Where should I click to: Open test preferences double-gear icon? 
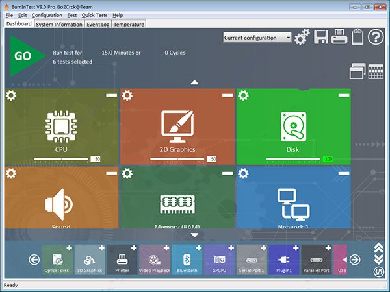click(x=302, y=38)
